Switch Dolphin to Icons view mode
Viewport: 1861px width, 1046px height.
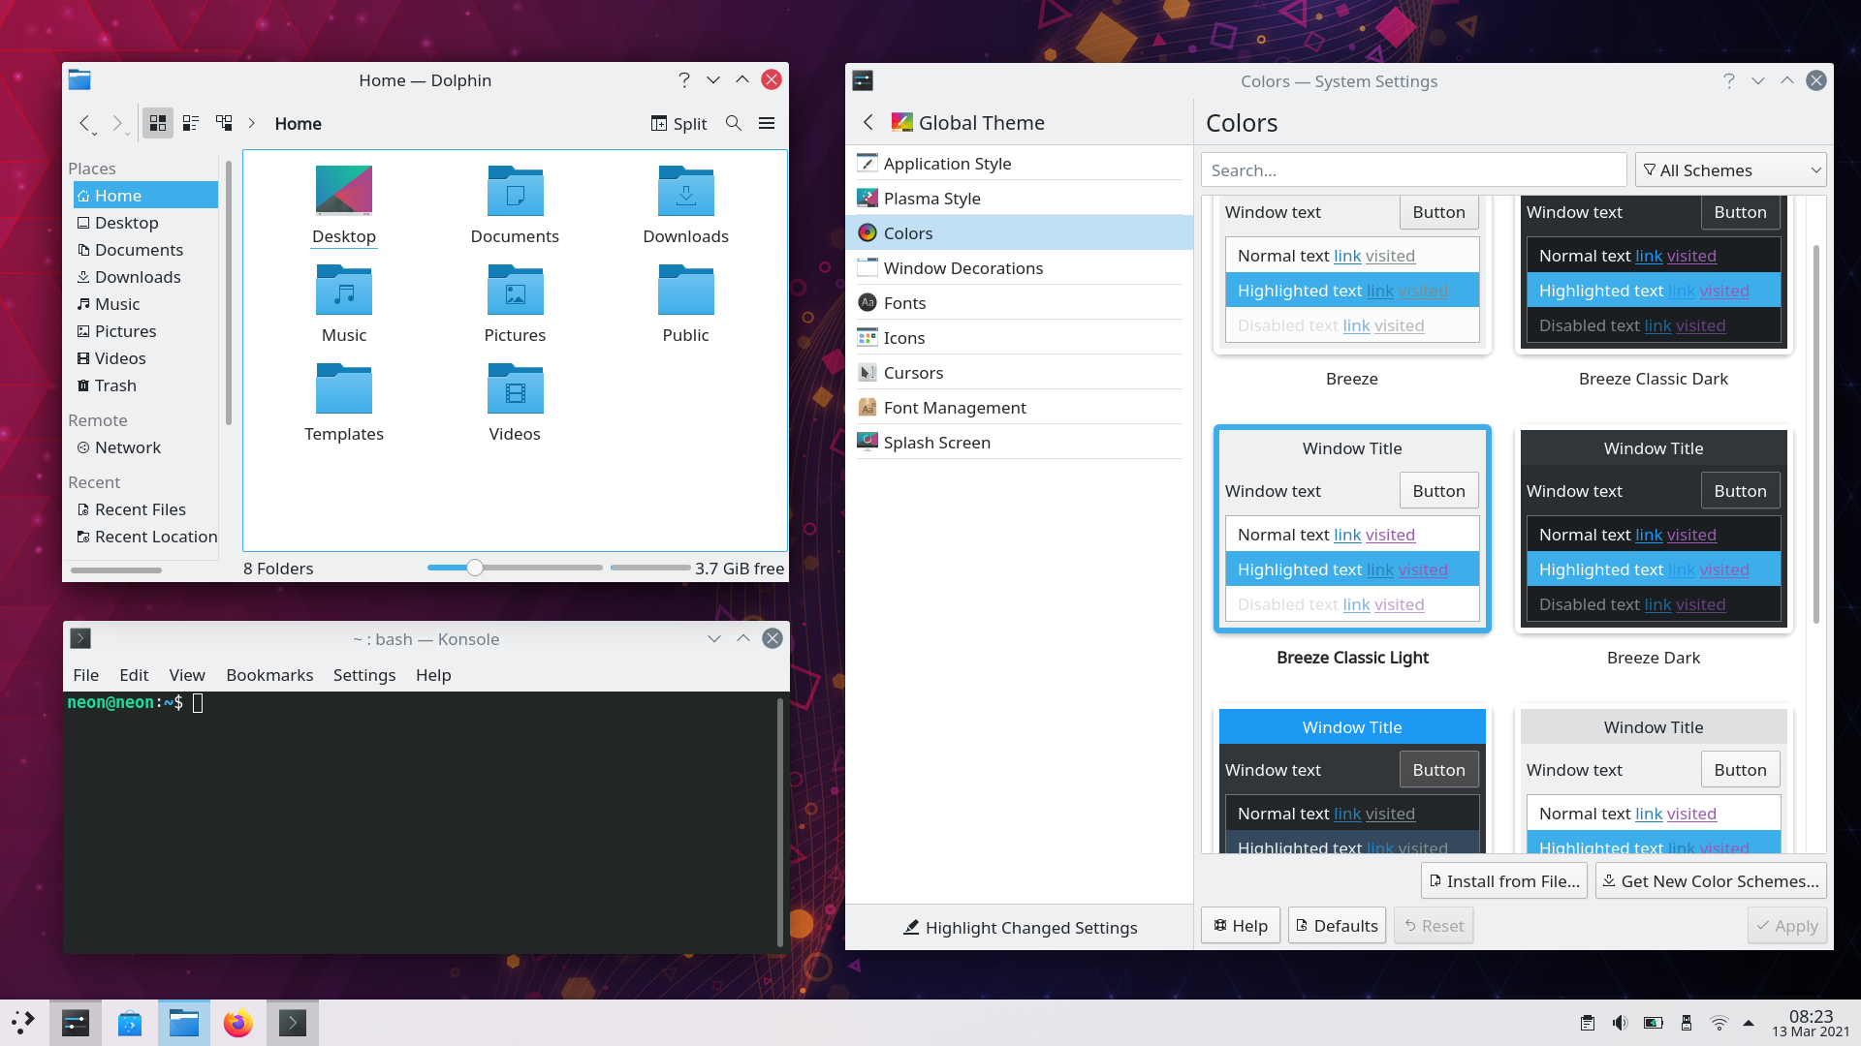158,123
